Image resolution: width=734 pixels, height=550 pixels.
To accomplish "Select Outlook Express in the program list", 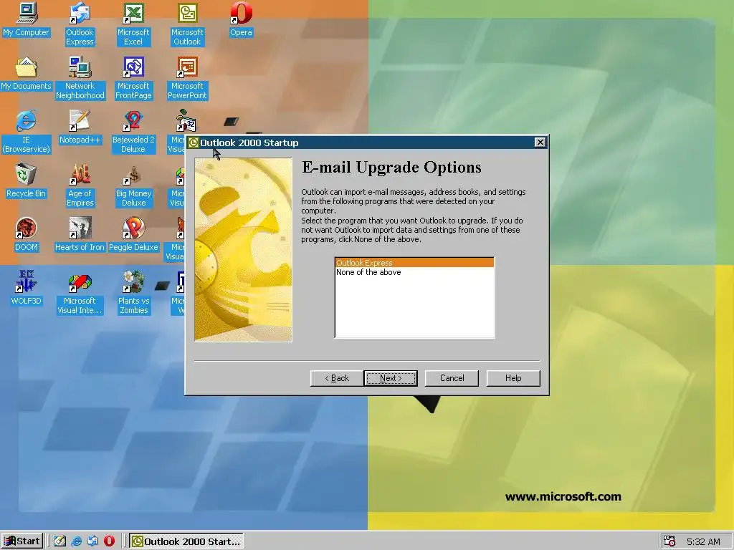I will coord(415,263).
